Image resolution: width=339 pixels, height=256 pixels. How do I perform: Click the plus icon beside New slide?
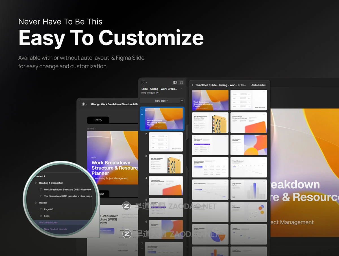[x=182, y=101]
